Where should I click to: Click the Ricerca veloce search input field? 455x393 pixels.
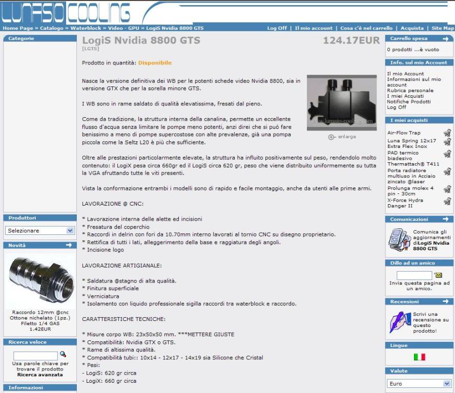pyautogui.click(x=35, y=356)
